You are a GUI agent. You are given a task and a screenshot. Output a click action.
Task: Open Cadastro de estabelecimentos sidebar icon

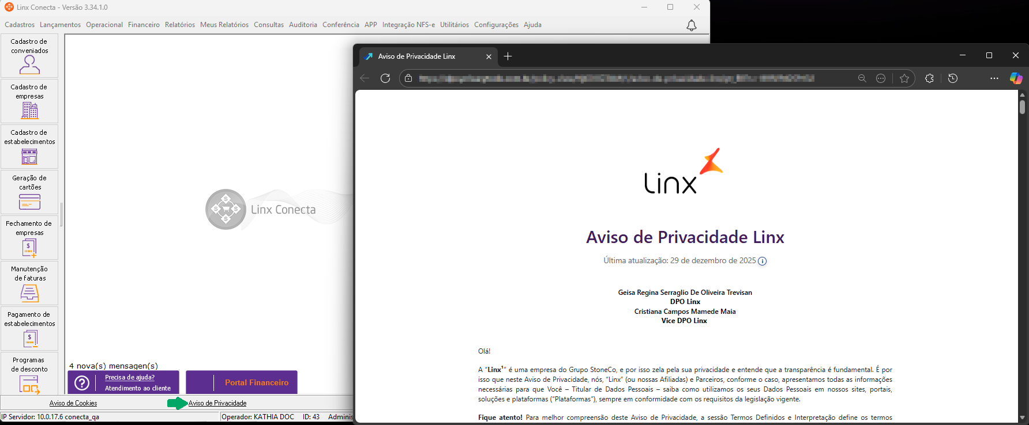(29, 147)
